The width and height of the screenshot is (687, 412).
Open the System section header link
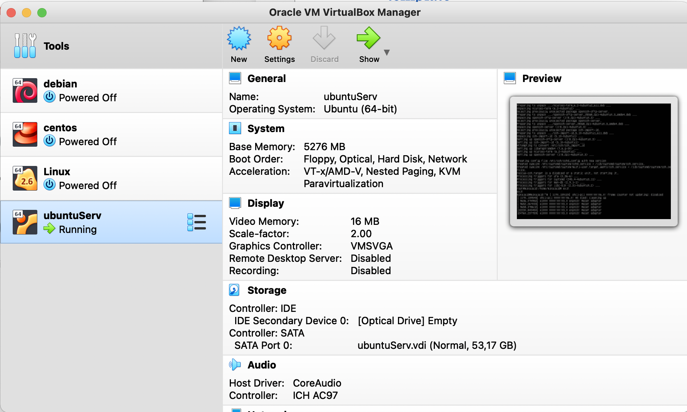pyautogui.click(x=266, y=129)
